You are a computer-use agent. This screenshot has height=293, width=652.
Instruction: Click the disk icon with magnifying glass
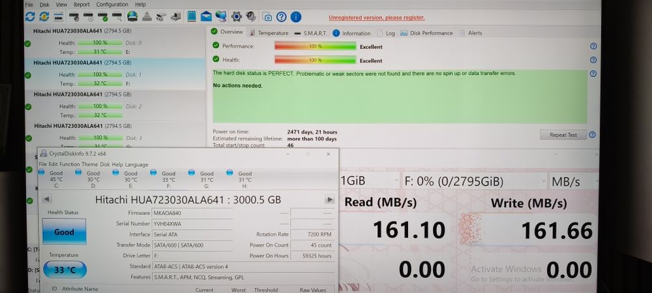(x=117, y=17)
